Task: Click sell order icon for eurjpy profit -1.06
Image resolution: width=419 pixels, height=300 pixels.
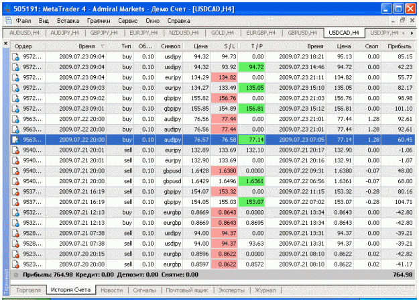Action: [x=16, y=150]
